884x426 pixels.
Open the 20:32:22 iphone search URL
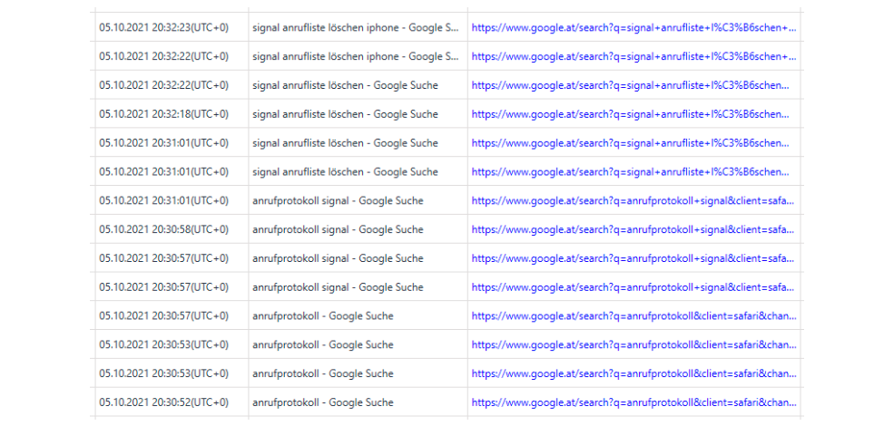click(x=634, y=56)
